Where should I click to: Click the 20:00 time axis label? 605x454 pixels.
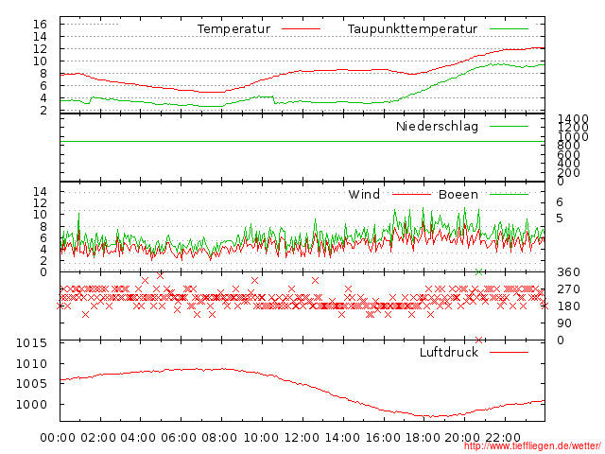point(462,438)
